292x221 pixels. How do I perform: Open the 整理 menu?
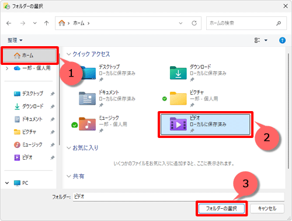15,40
